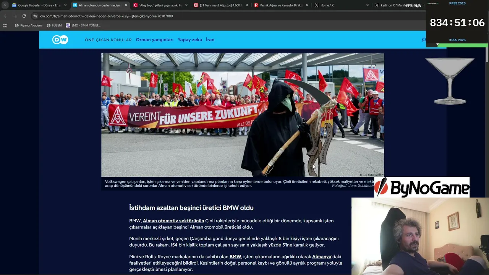Screen dimensions: 489x275
Task: Open the 'İran' topic link
Action: coord(210,40)
